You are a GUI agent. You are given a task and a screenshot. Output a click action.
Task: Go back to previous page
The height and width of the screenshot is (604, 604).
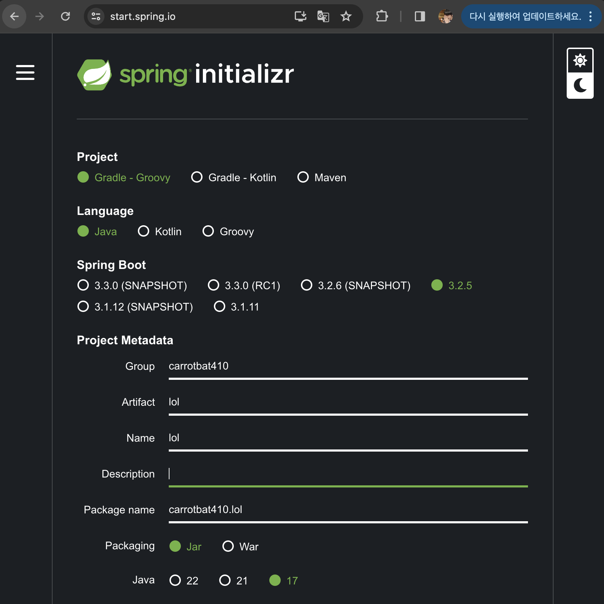click(x=15, y=16)
